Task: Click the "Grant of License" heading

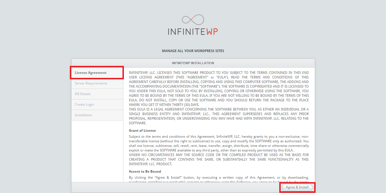Action: pyautogui.click(x=142, y=131)
